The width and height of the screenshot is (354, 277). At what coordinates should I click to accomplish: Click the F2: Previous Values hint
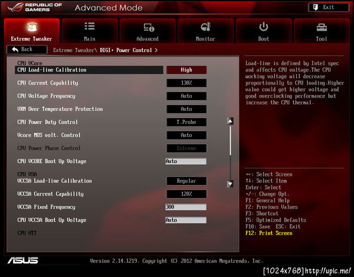point(271,207)
